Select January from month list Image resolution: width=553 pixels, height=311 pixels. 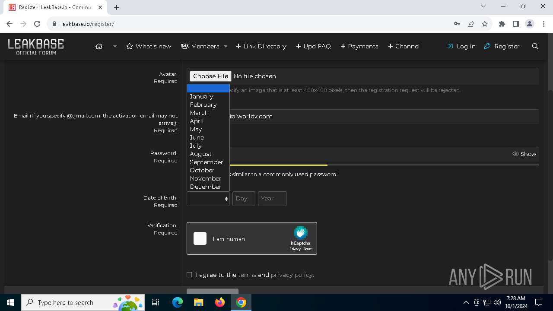click(208, 96)
